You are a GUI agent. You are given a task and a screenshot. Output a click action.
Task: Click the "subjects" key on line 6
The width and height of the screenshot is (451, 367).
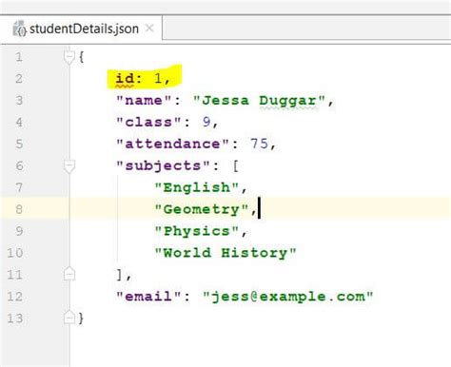[163, 165]
